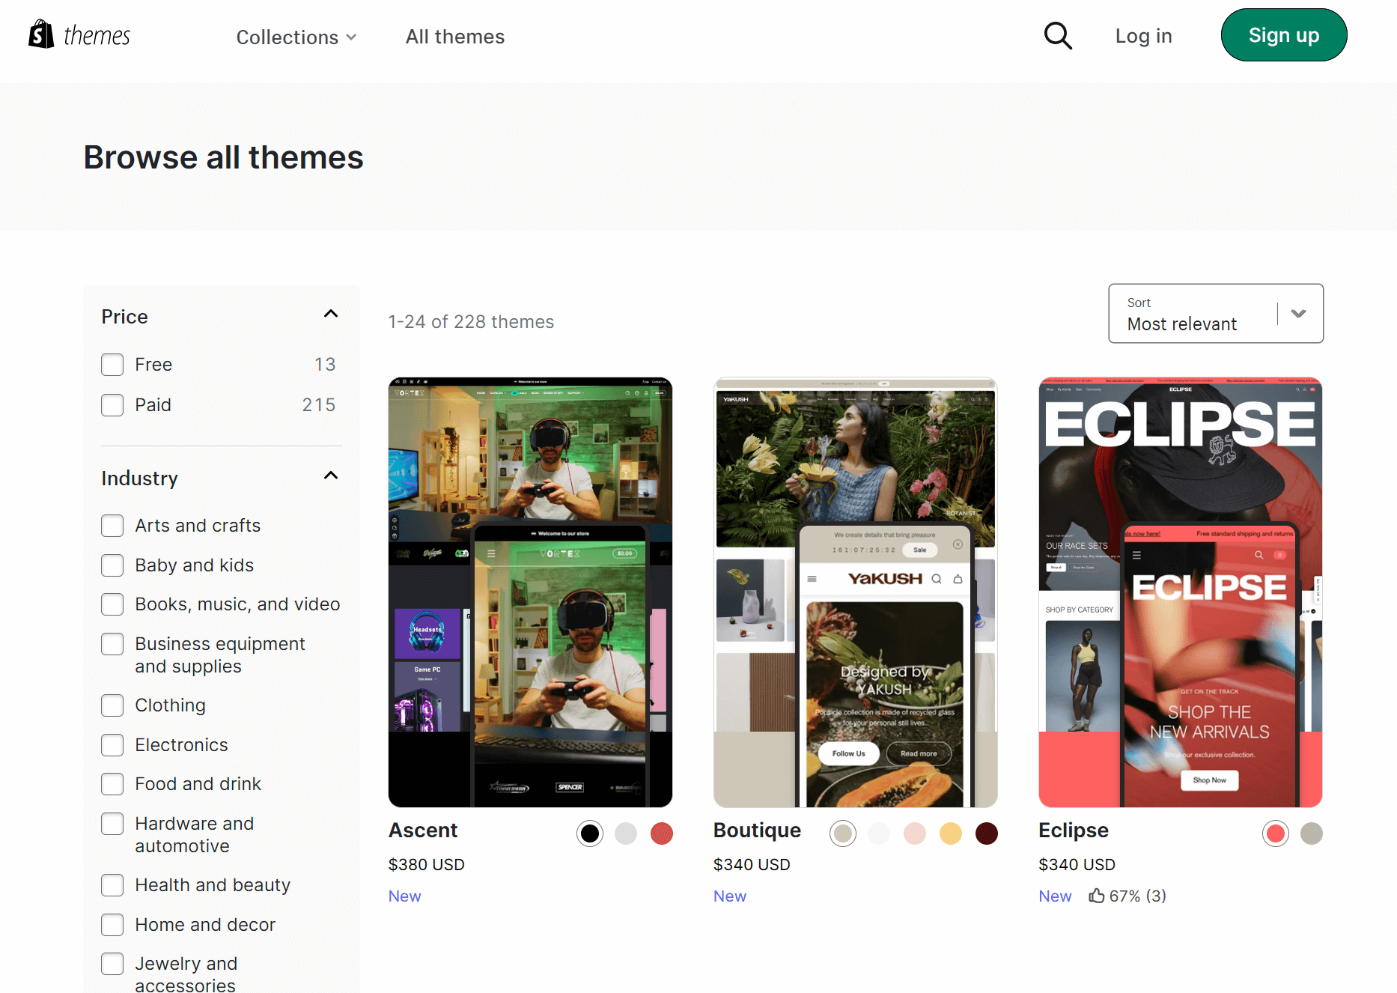Select Boutique's pink color swatch

tap(915, 833)
